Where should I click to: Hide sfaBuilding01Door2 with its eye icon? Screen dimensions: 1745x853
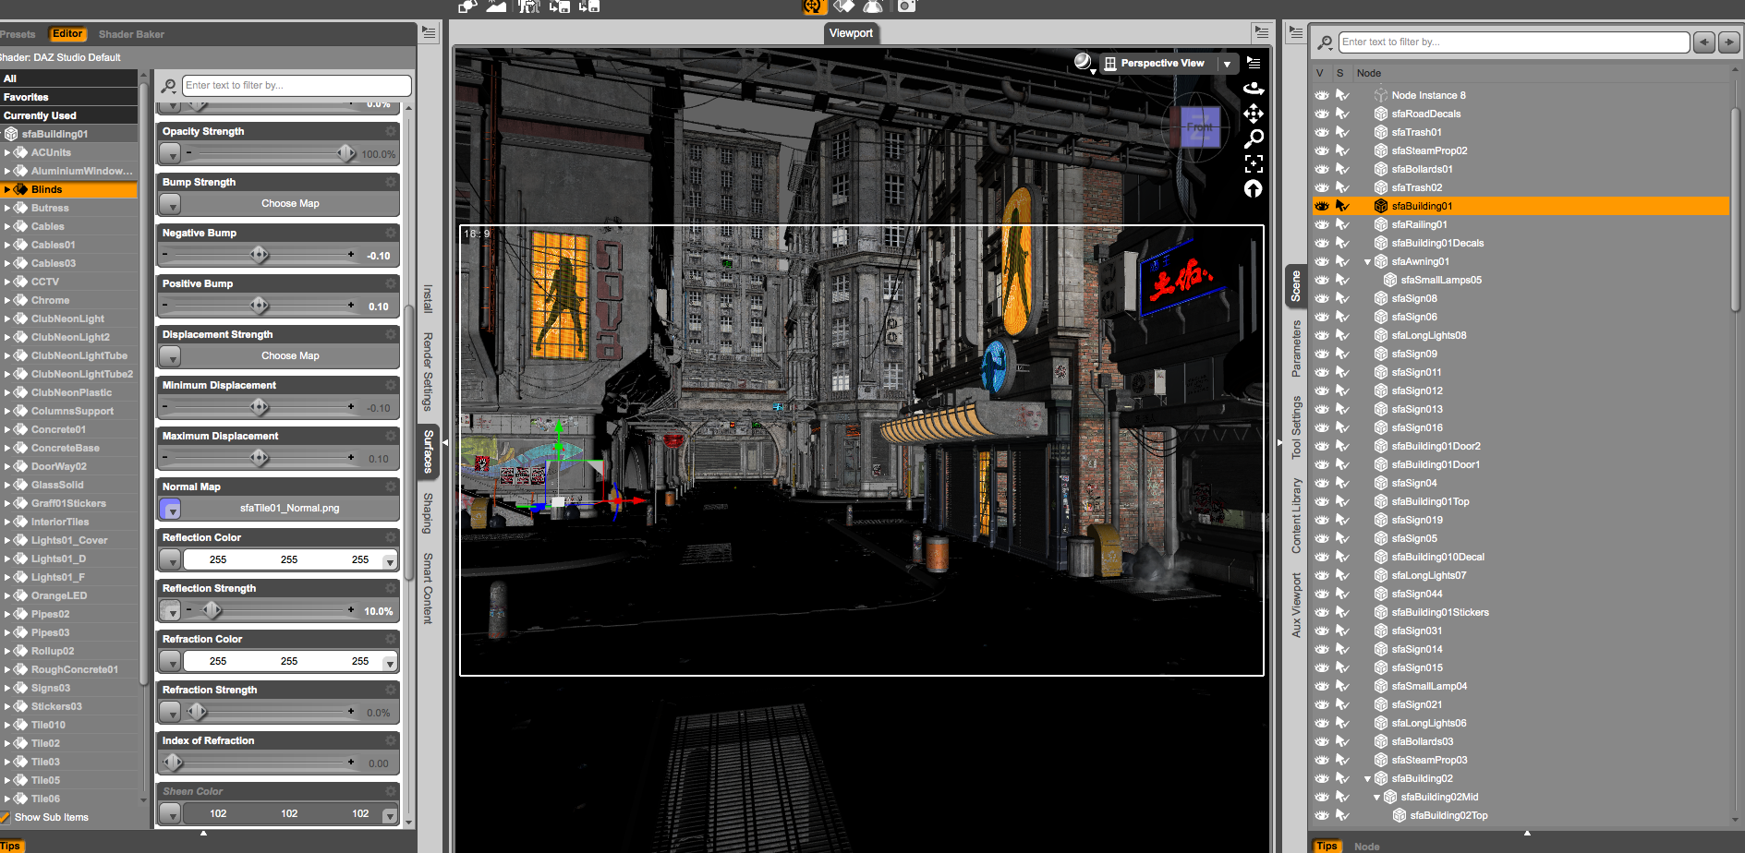point(1322,446)
